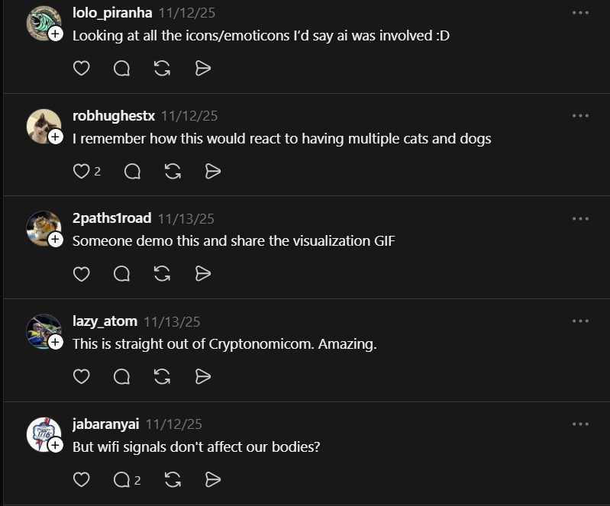The width and height of the screenshot is (610, 506).
Task: Repost robhughestx's comment
Action: (x=173, y=171)
